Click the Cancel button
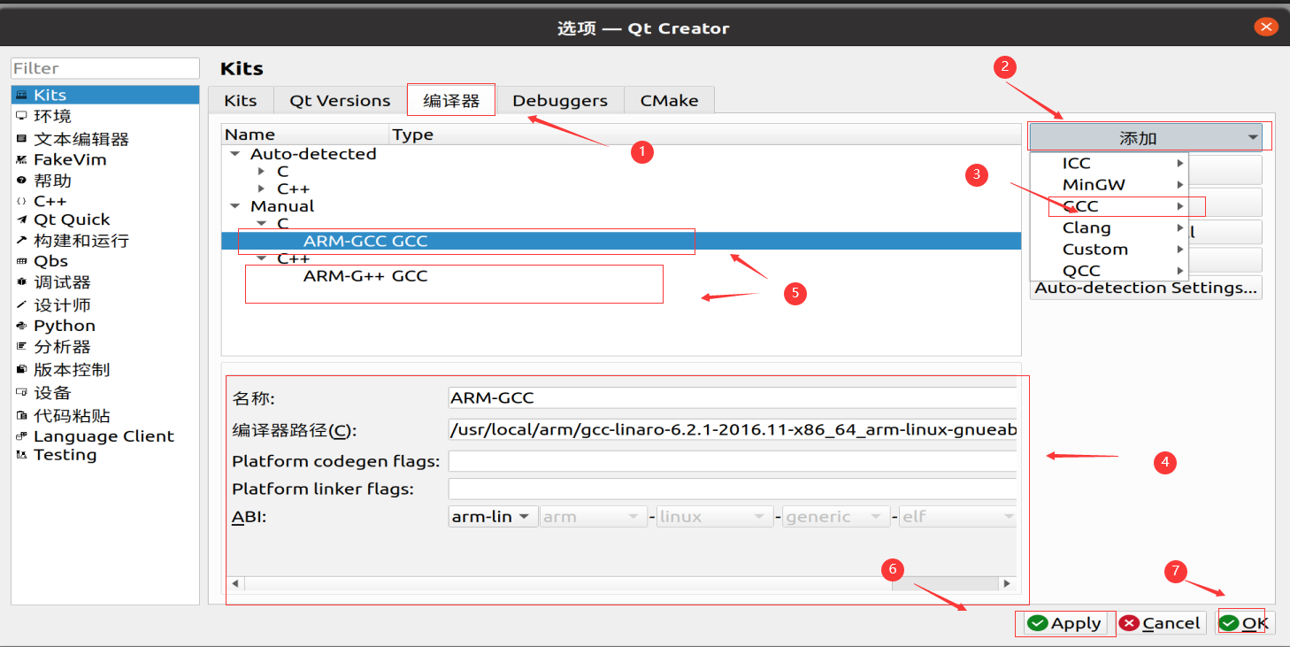The width and height of the screenshot is (1290, 647). tap(1161, 623)
